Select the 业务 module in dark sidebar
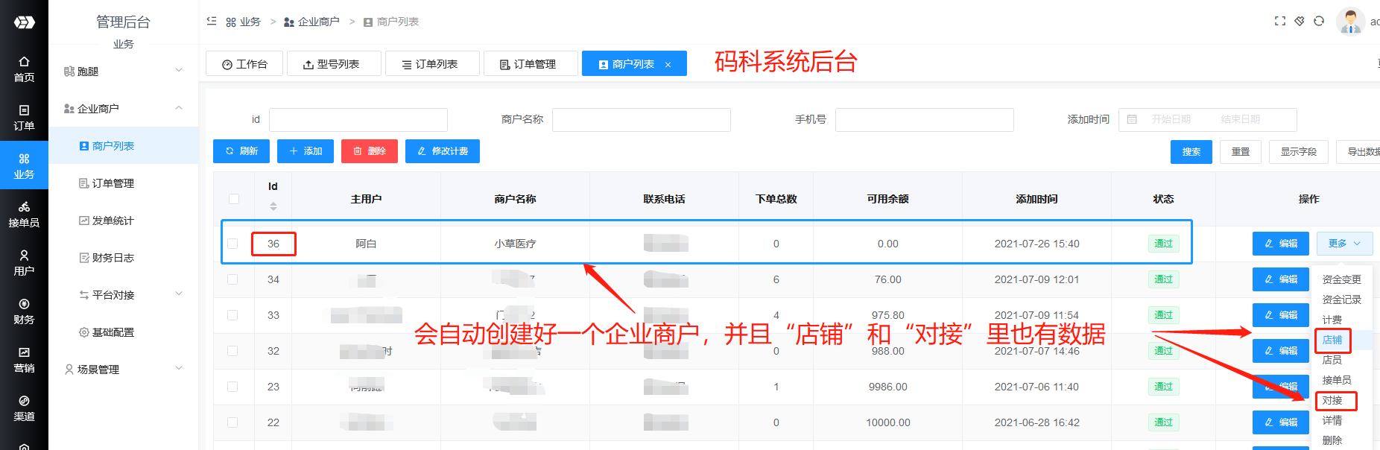Viewport: 1380px width, 450px height. click(x=24, y=166)
